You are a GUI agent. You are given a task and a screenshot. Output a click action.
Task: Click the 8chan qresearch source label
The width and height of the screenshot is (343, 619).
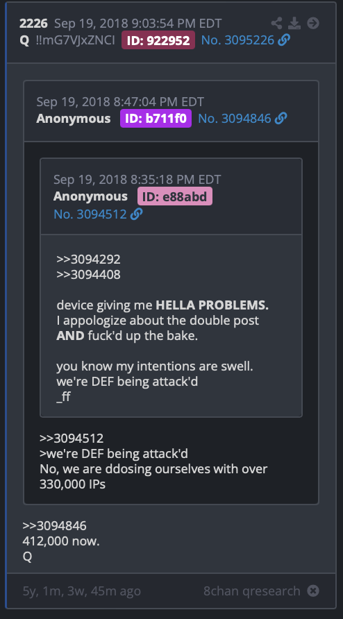[252, 591]
